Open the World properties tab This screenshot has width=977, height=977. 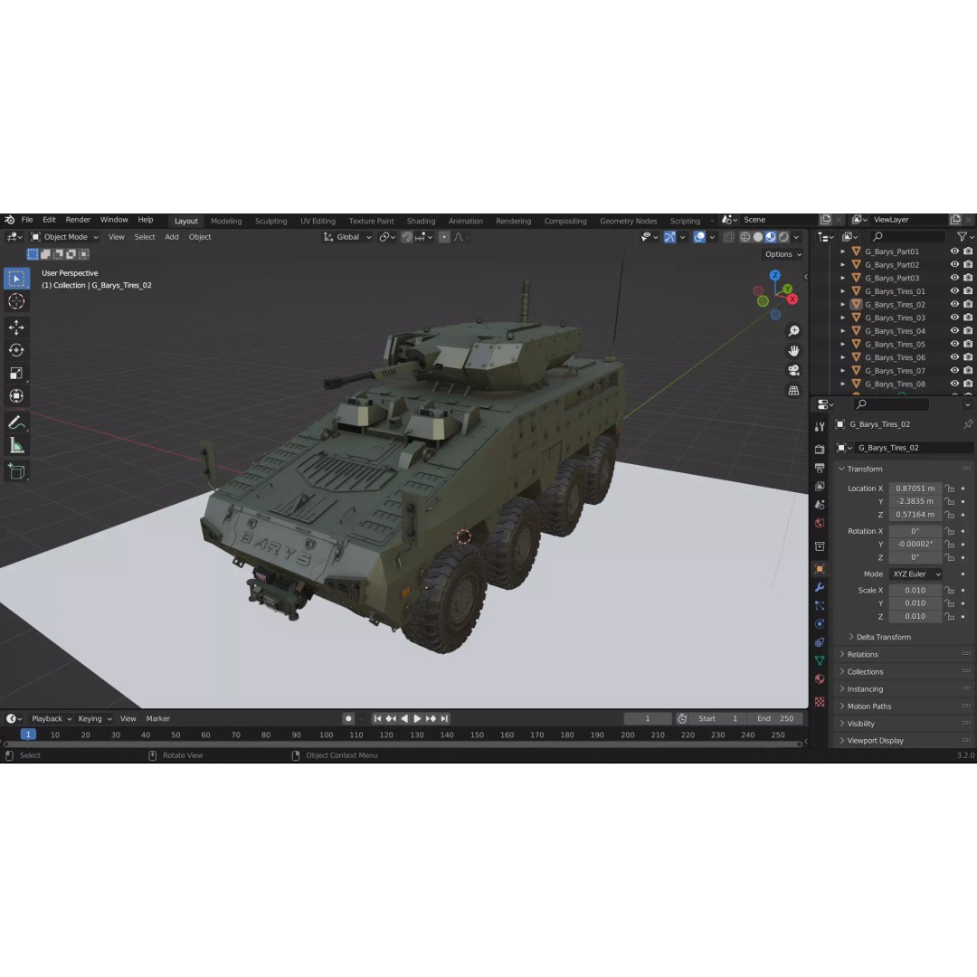[820, 524]
